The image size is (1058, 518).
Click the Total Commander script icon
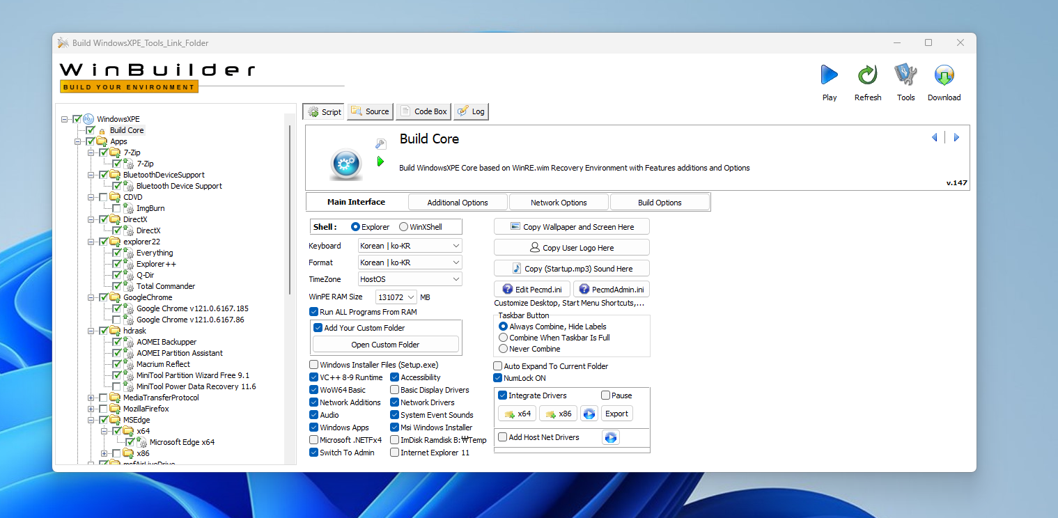[128, 286]
